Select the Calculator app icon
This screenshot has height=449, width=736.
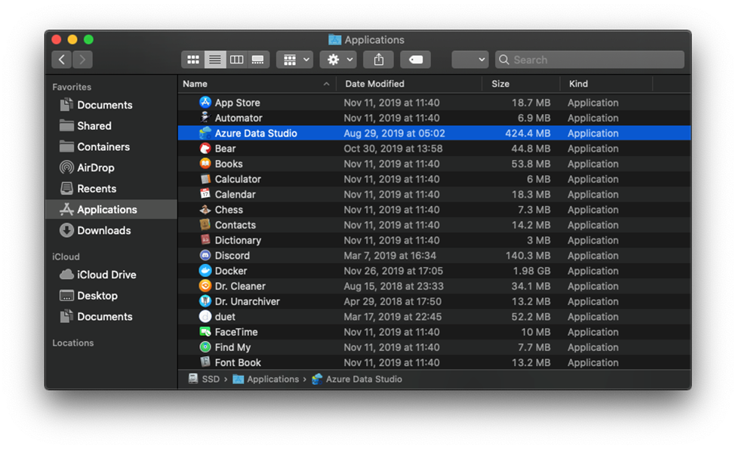205,180
